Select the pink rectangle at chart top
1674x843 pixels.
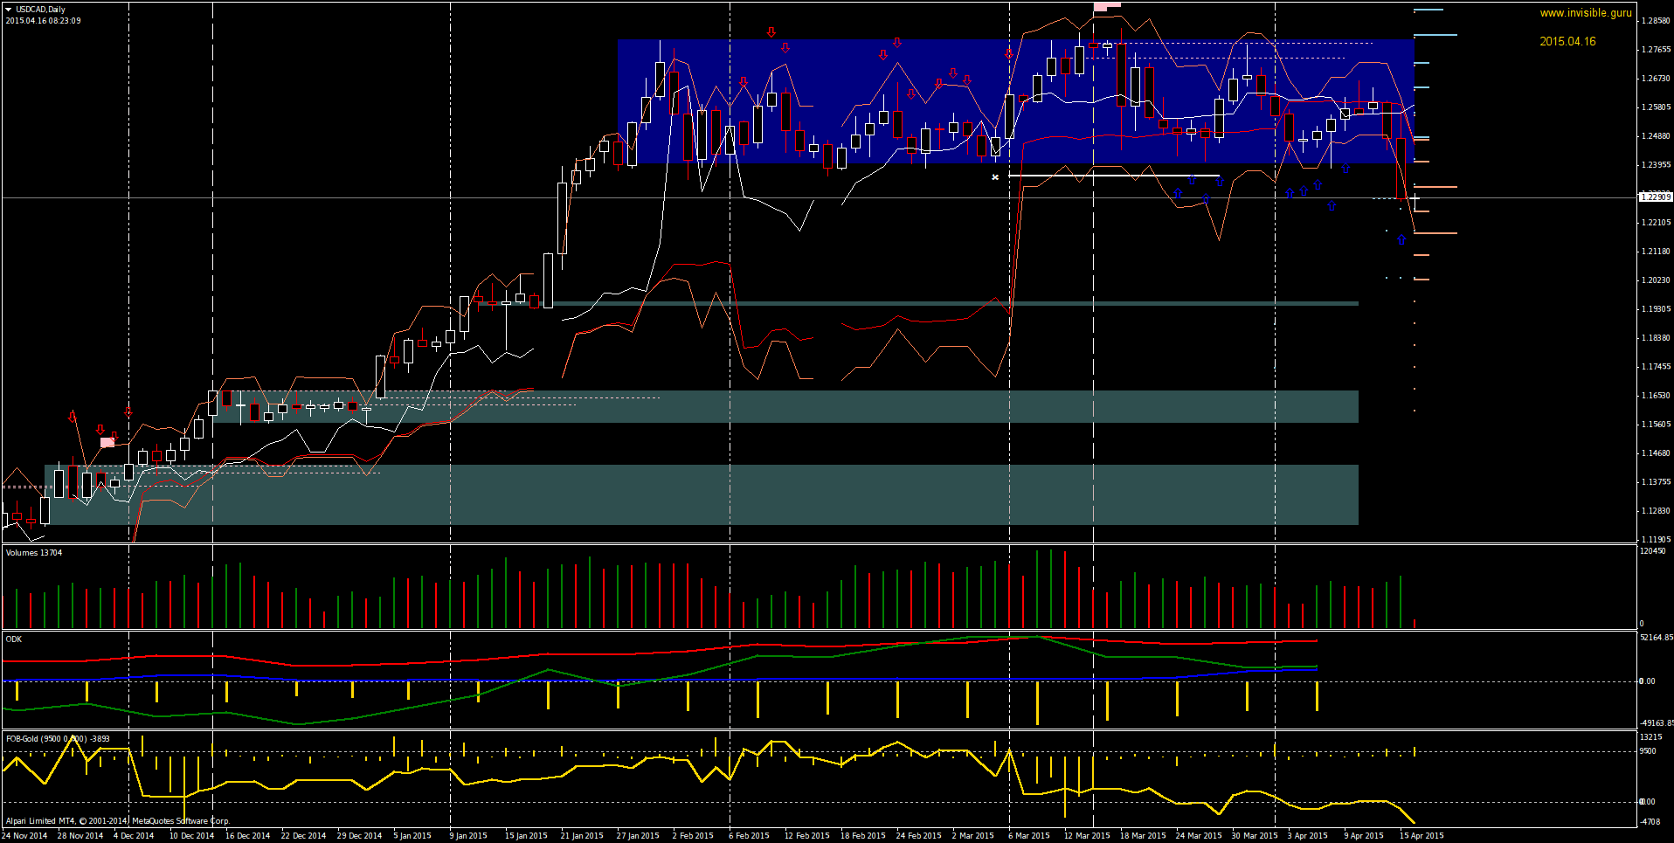pos(1107,6)
